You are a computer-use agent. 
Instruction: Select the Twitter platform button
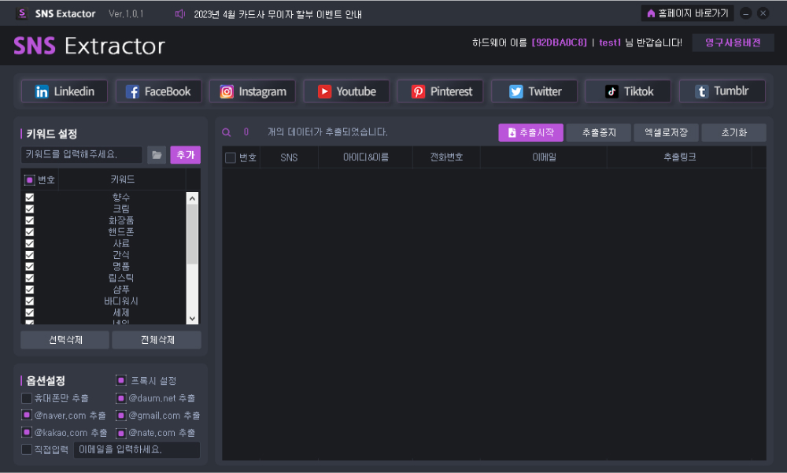[534, 91]
